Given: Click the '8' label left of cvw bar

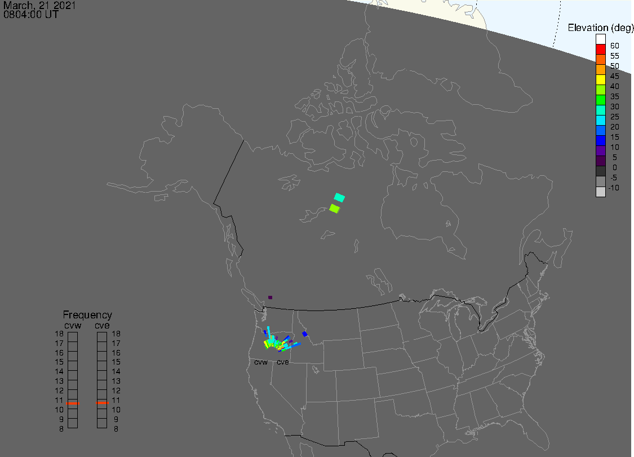Looking at the screenshot, I should (x=61, y=429).
